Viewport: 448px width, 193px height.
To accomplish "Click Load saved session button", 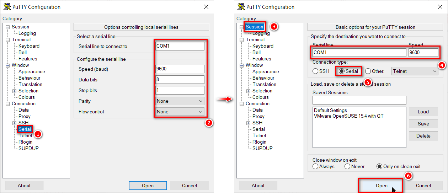I will tap(423, 112).
